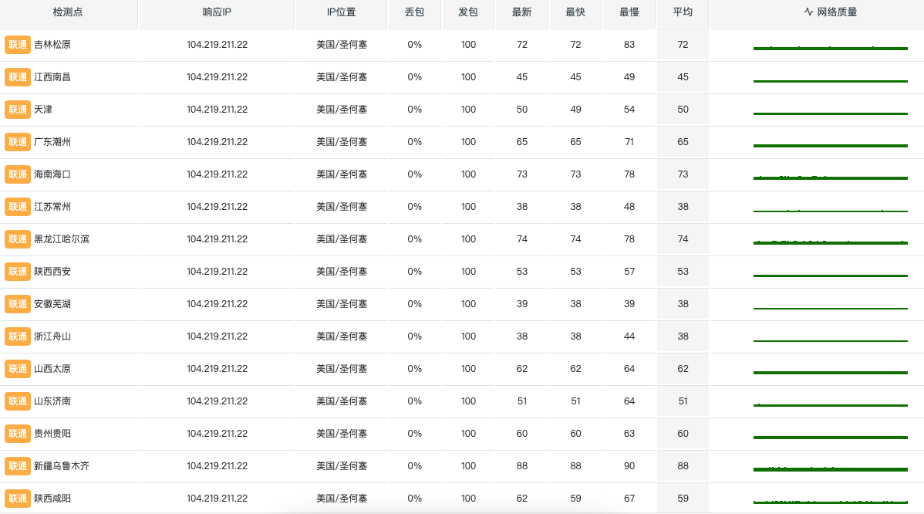Open the network quality chart for 陕西咸阳
Image resolution: width=924 pixels, height=514 pixels.
(831, 502)
